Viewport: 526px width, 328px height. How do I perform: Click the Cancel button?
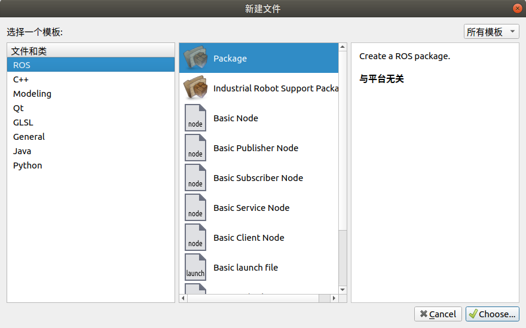(438, 314)
